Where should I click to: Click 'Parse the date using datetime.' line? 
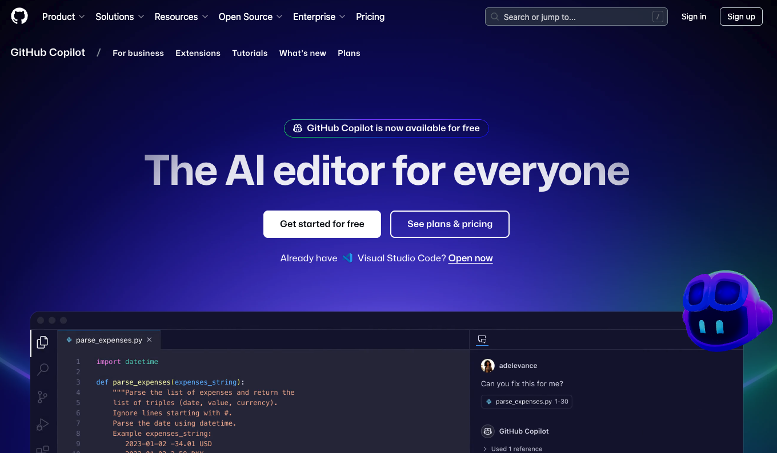[174, 423]
